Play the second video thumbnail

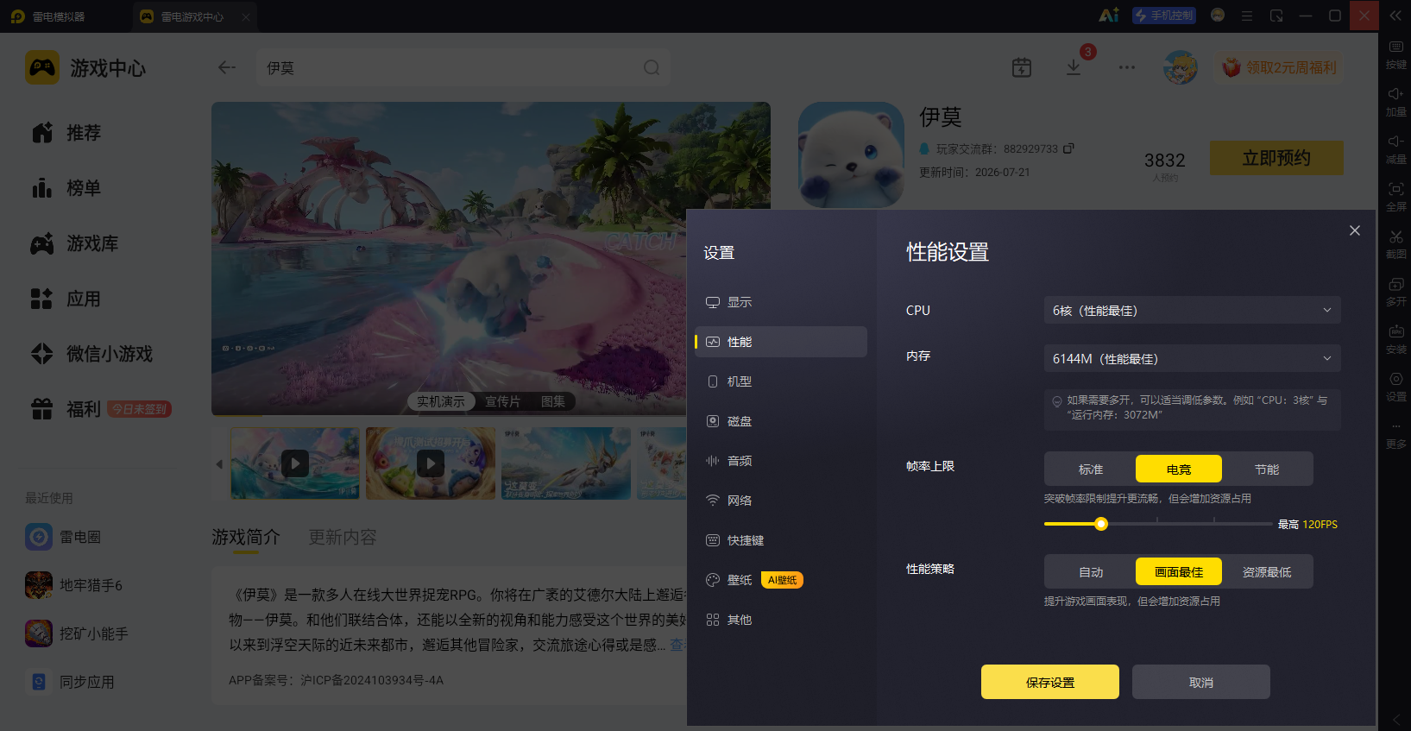coord(431,463)
